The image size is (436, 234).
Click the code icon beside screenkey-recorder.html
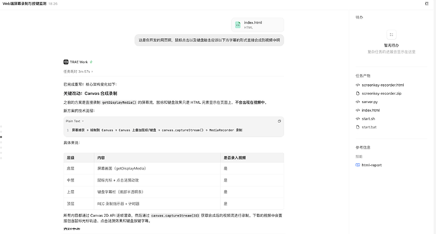[x=358, y=85]
